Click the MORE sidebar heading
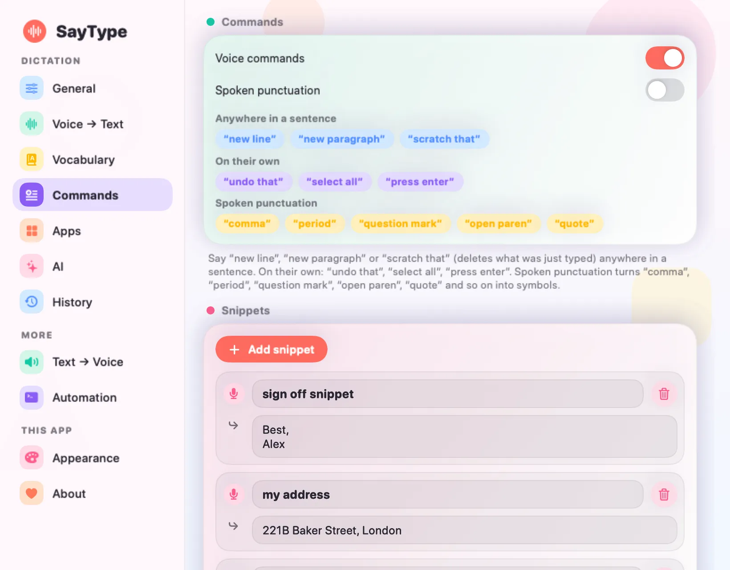This screenshot has width=730, height=570. (36, 335)
